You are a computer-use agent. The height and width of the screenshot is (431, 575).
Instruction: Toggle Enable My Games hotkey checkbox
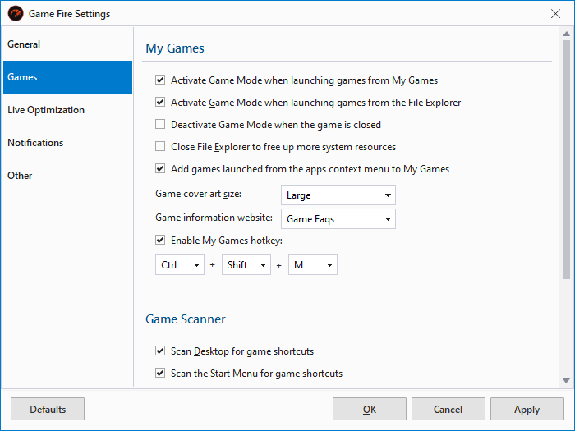click(160, 241)
